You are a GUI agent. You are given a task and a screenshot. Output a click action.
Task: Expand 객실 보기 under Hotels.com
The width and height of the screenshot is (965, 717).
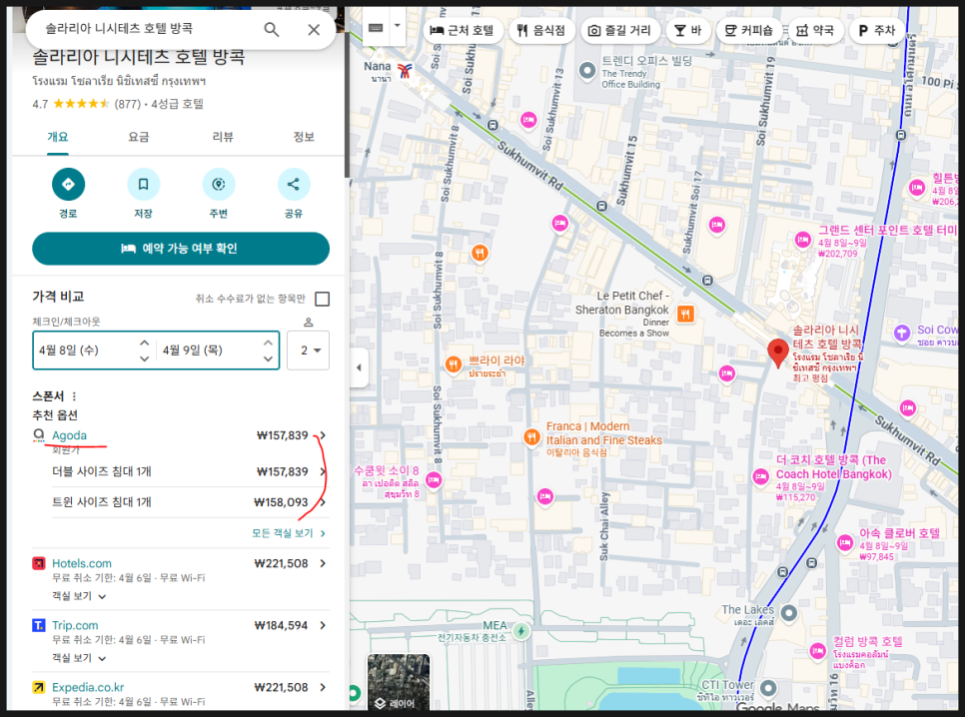tap(79, 596)
